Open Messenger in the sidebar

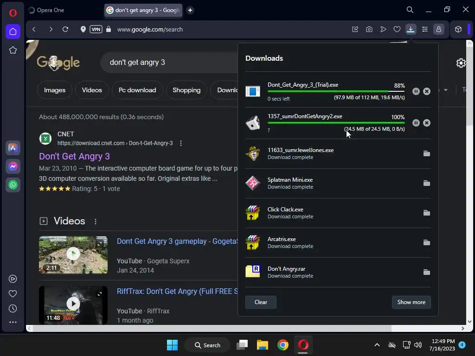[x=13, y=166]
